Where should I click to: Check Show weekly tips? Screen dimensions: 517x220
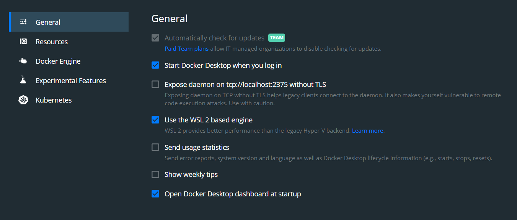click(x=155, y=174)
